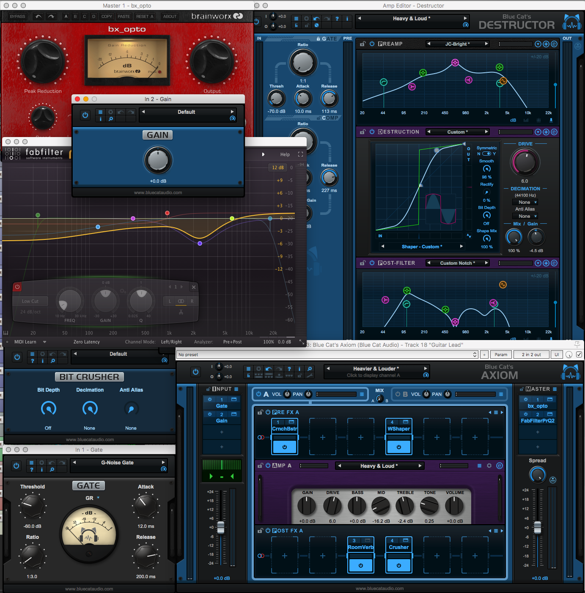This screenshot has height=593, width=585.
Task: Close the FabFilter band control panel
Action: pyautogui.click(x=193, y=287)
